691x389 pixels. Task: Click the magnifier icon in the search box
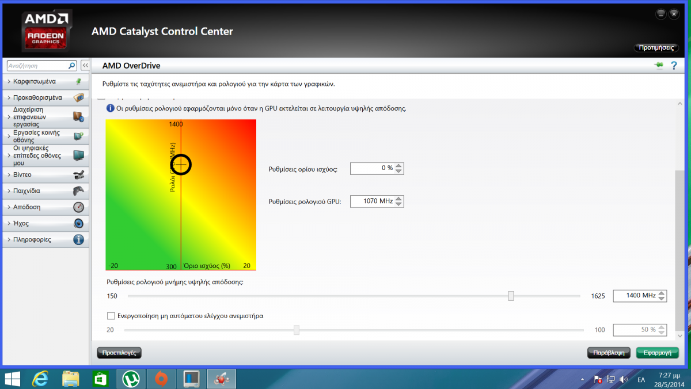click(x=72, y=66)
